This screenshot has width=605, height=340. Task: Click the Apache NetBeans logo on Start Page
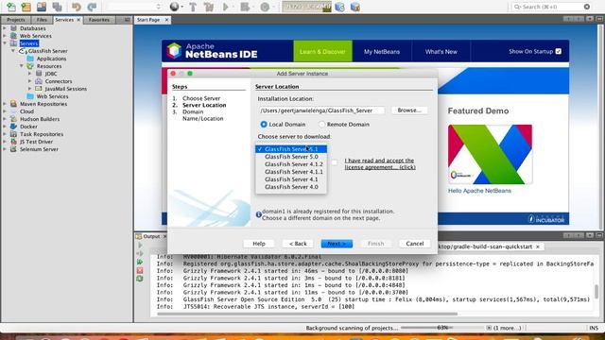click(x=174, y=50)
